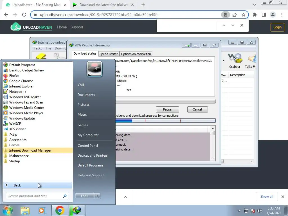This screenshot has height=216, width=288.
Task: Show all downloads in Chrome
Action: (267, 197)
